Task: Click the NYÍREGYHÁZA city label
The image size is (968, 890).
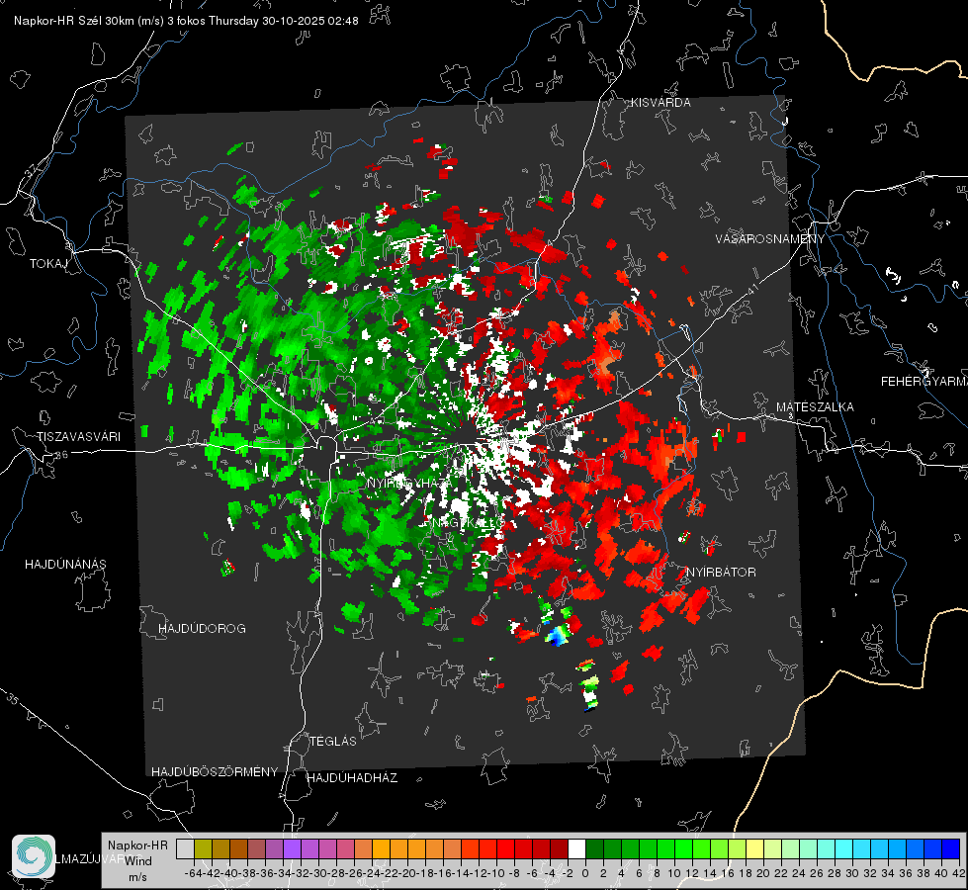Action: (x=408, y=483)
